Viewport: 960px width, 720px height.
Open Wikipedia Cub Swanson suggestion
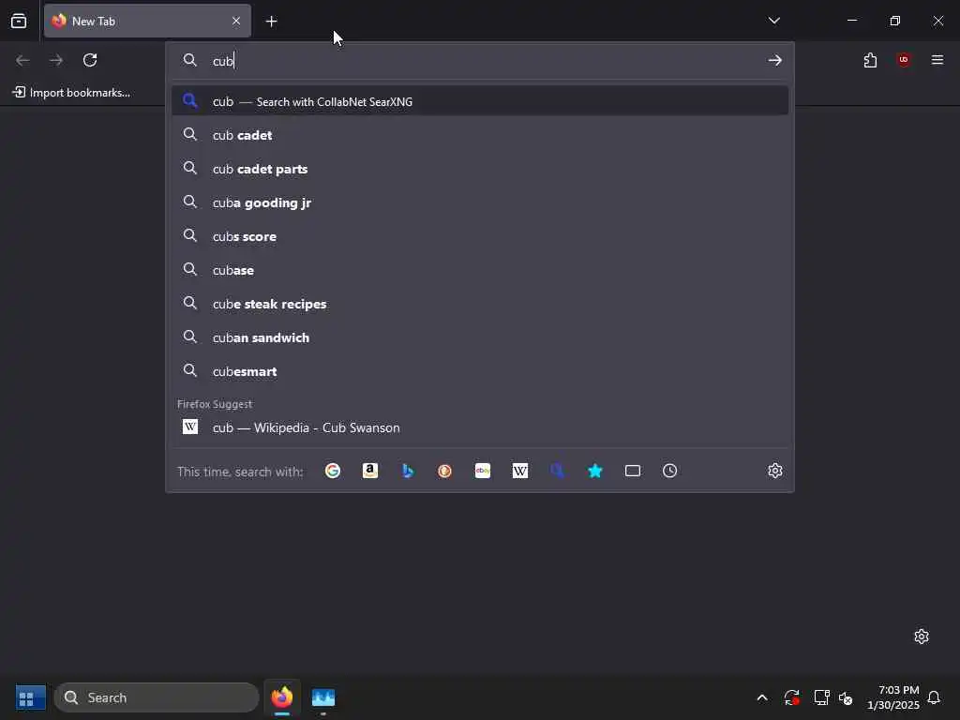(480, 427)
